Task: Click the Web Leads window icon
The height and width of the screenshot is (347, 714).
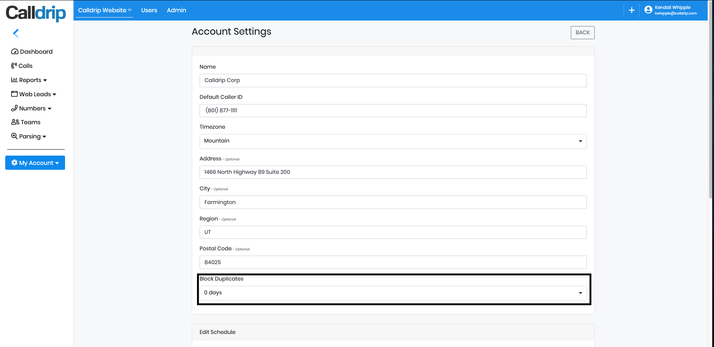Action: (14, 94)
